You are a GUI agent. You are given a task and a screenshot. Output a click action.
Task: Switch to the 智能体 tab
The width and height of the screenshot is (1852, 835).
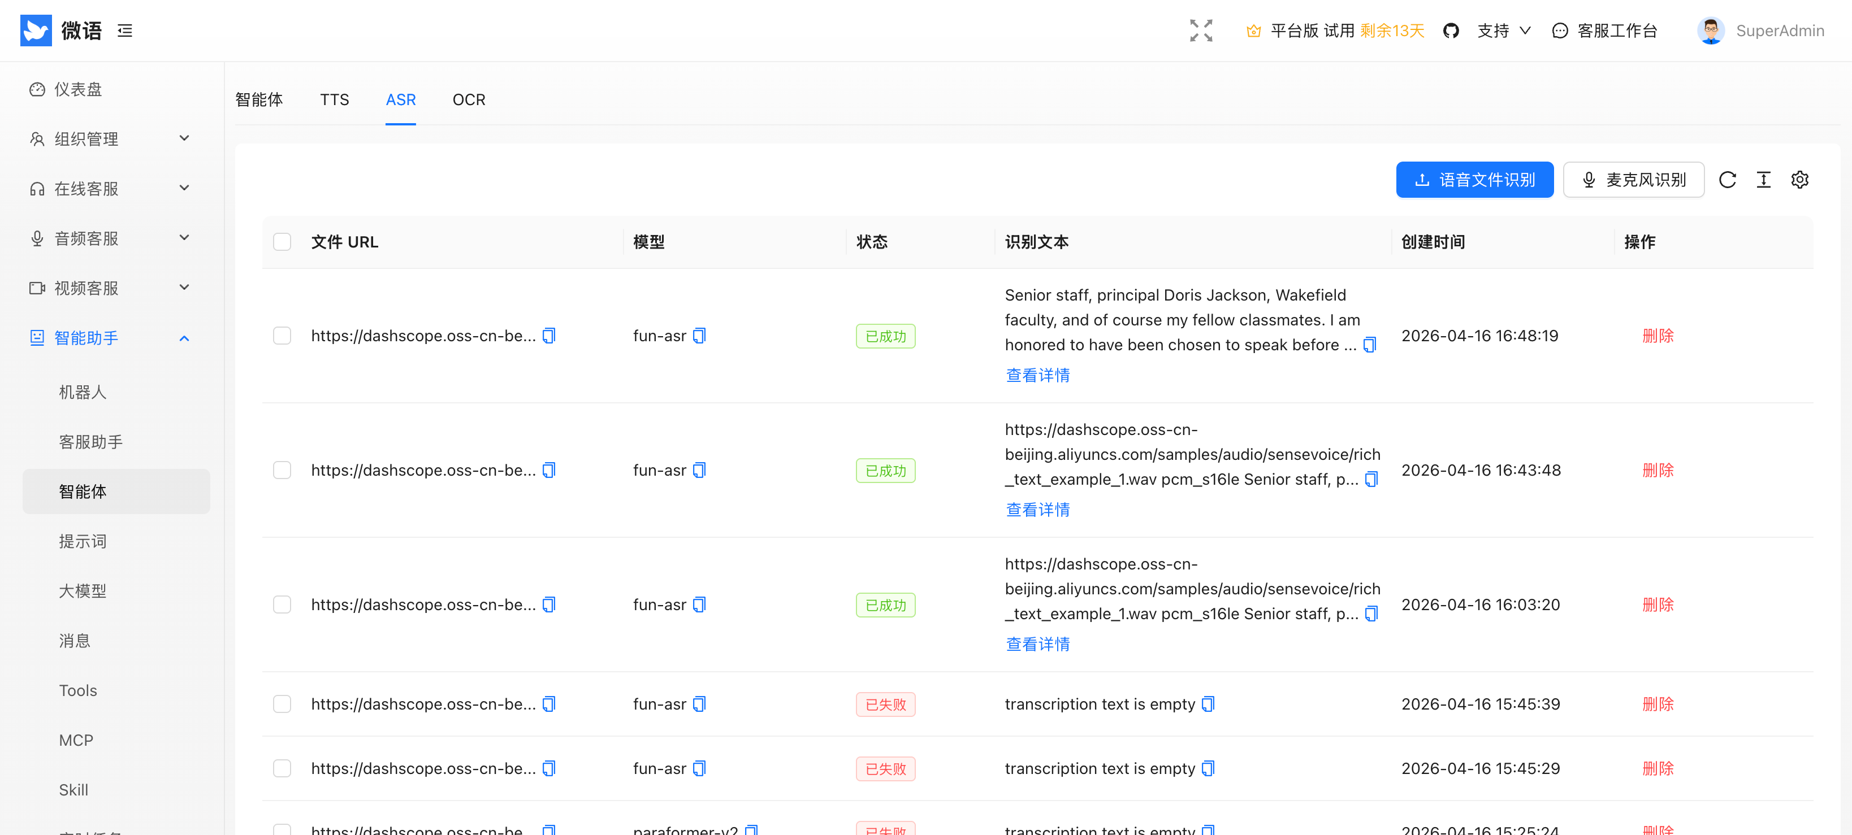point(259,100)
